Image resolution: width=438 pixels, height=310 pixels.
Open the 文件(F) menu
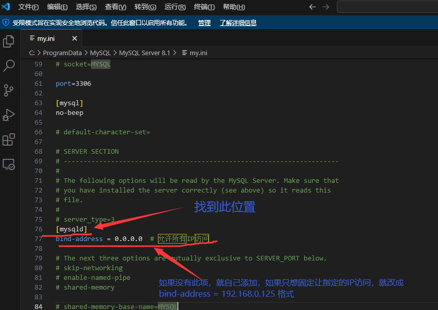28,7
